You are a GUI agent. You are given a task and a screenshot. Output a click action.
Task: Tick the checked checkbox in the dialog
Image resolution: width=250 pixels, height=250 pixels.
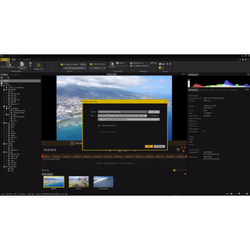pyautogui.click(x=99, y=126)
